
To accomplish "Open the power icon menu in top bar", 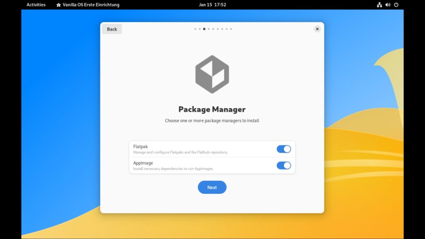I will 396,5.
